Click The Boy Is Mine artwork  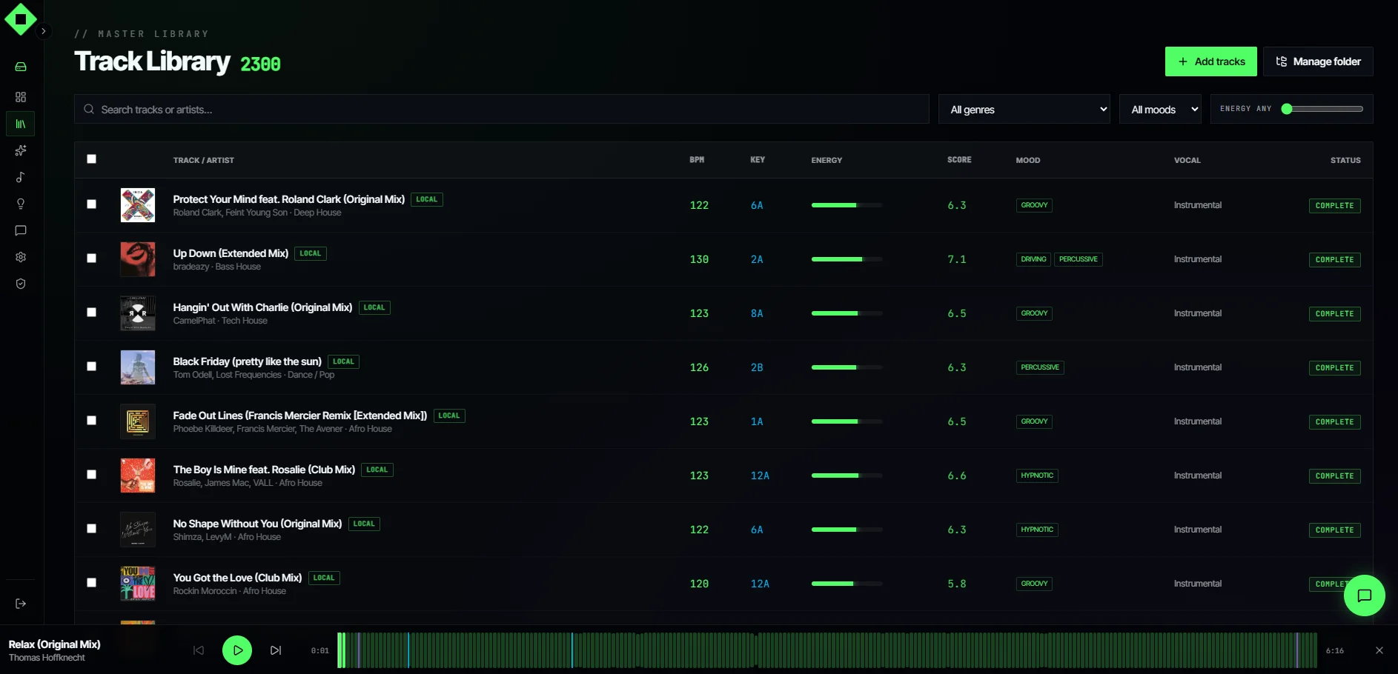point(138,476)
